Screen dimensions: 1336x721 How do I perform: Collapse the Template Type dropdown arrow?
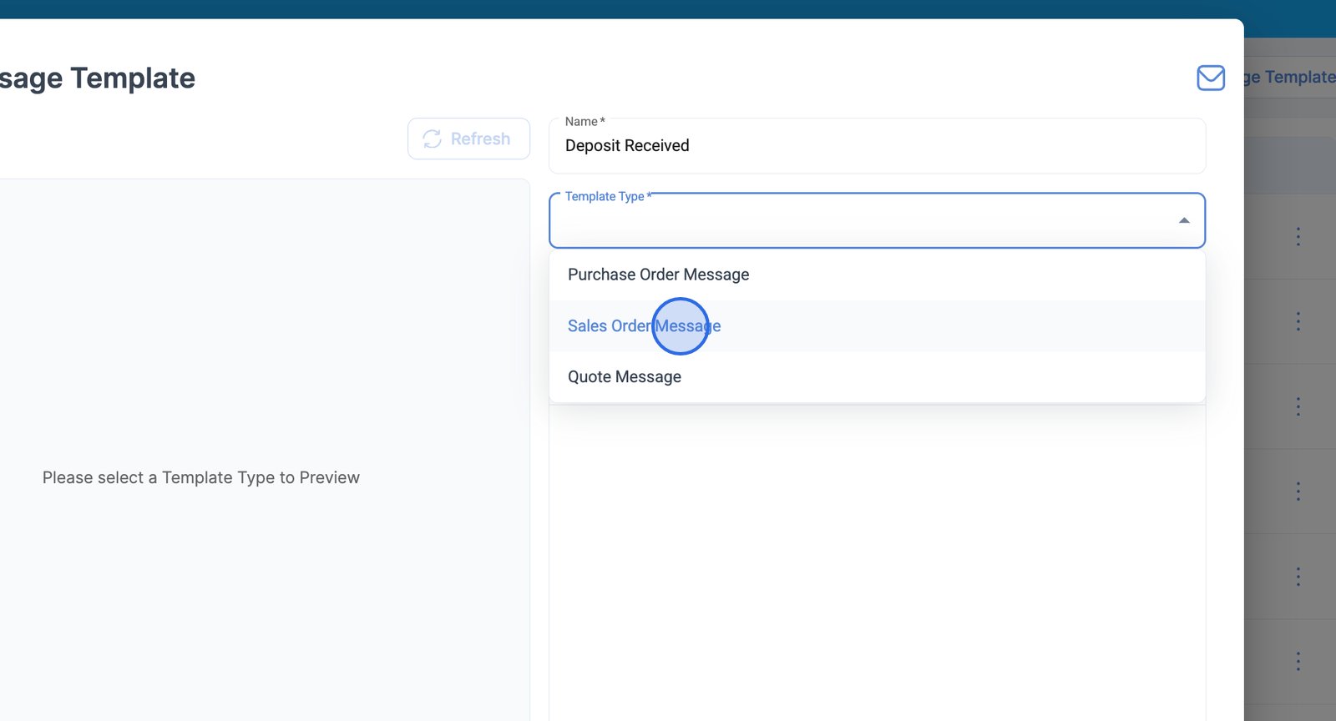(x=1183, y=220)
